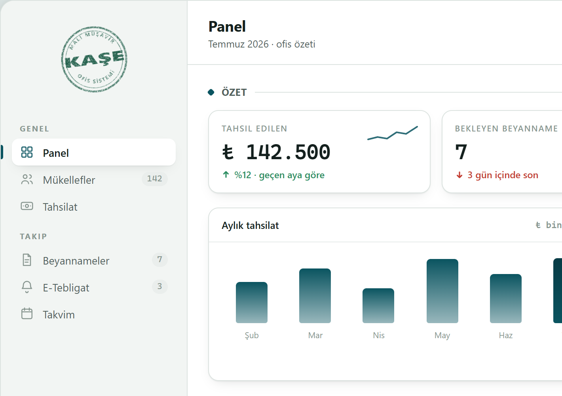The image size is (562, 396).
Task: Click the 'Şub' axis label
Action: tap(252, 335)
